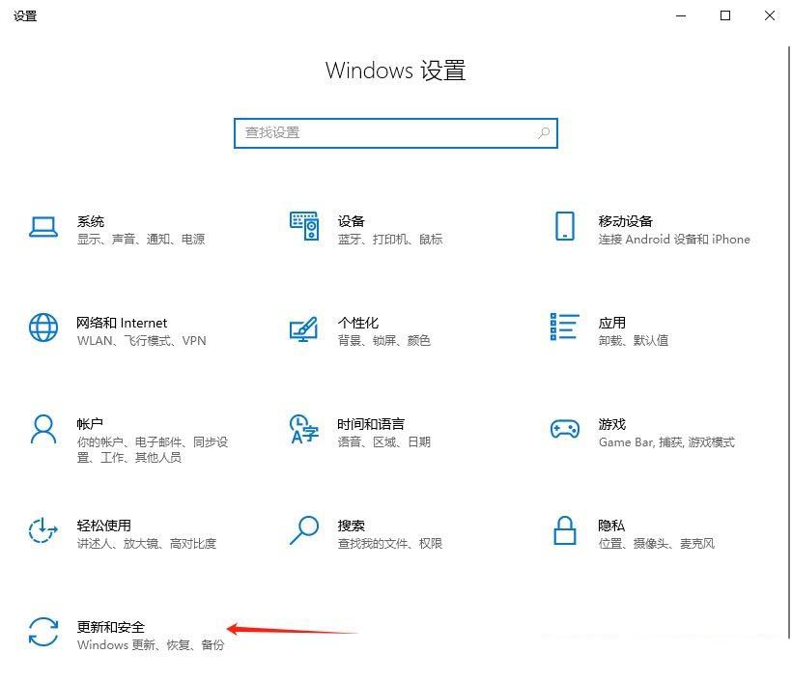
Task: Click the 网络和 Internet globe icon
Action: (x=43, y=327)
